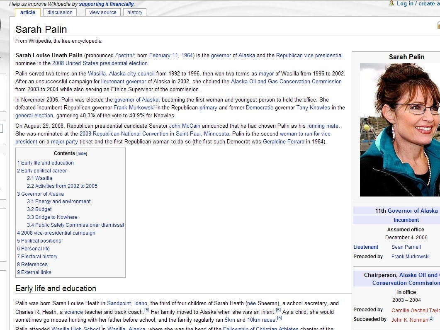Jump to 4 2008 vice-presidential campaign

(56, 233)
